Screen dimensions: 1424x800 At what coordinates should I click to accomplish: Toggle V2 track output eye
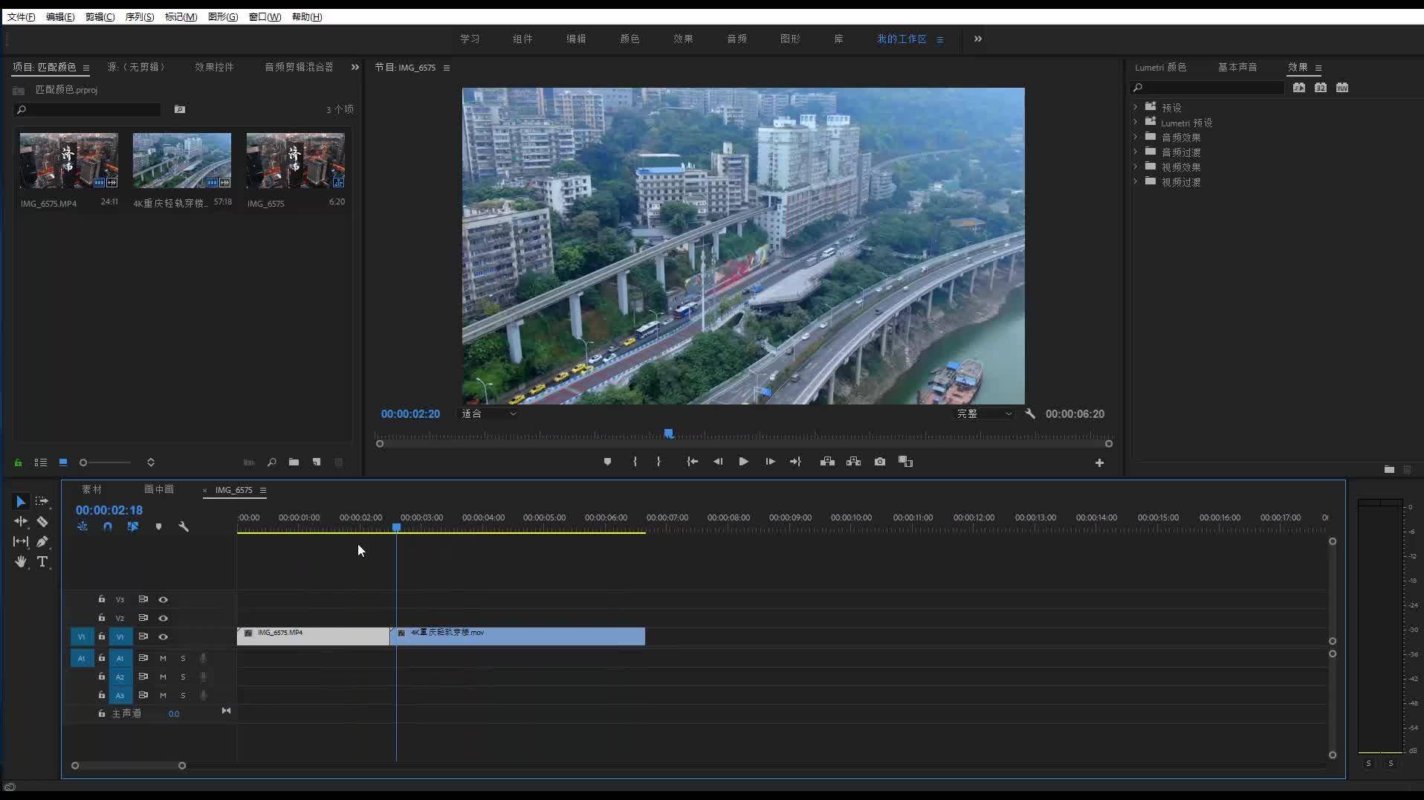163,619
